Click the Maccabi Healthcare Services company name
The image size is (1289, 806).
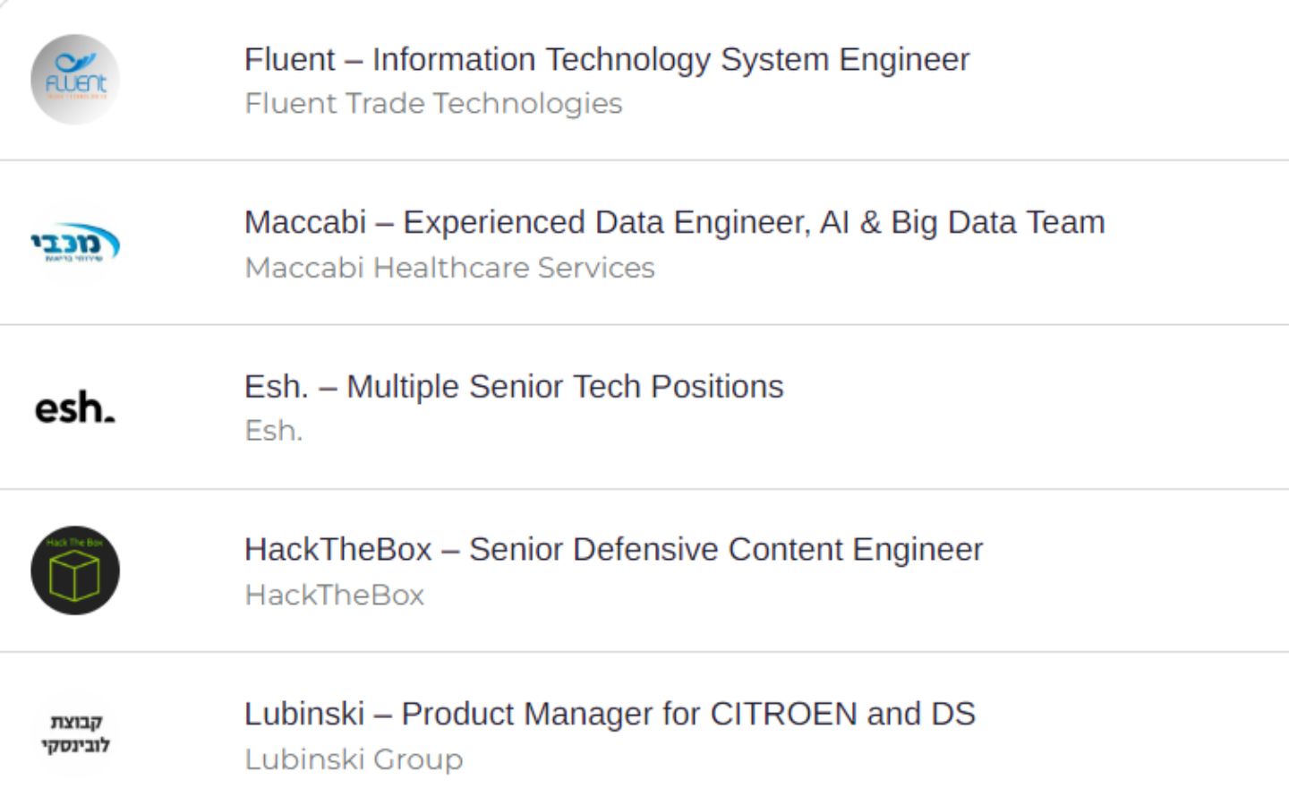click(449, 268)
